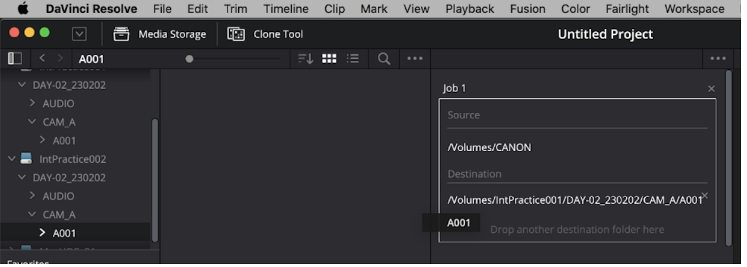Open the Fusion menu
Screen dimensions: 747x267
point(527,9)
